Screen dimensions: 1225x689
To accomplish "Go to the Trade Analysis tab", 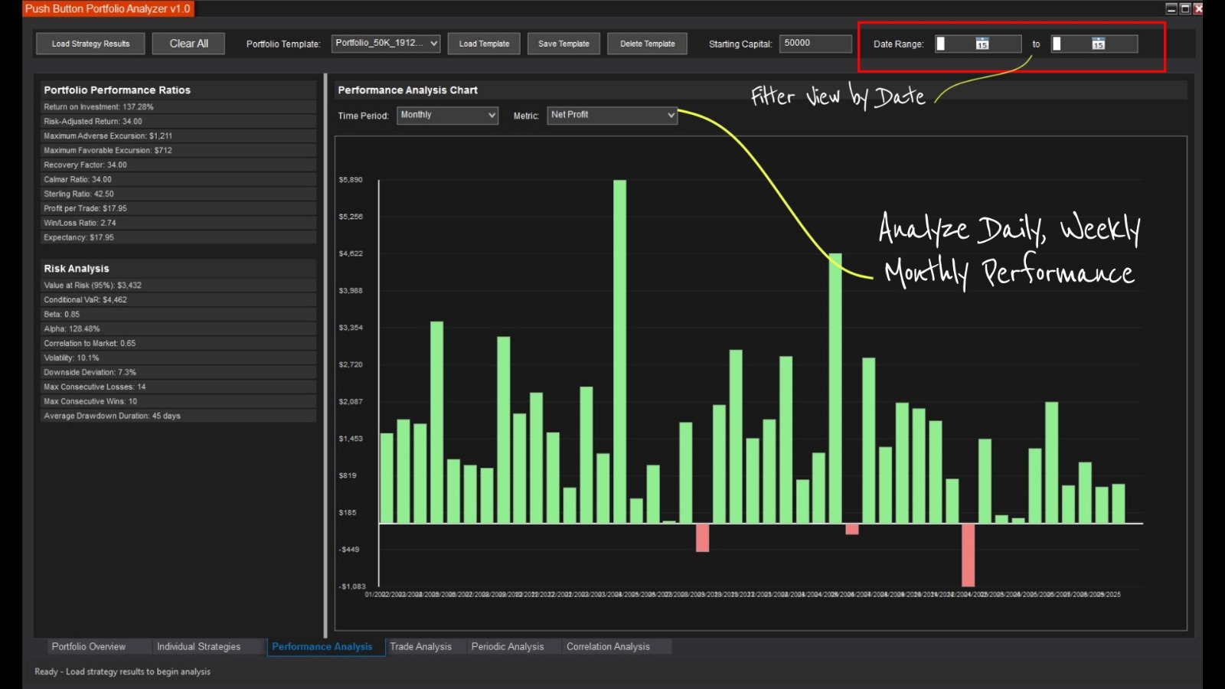I will (x=420, y=647).
